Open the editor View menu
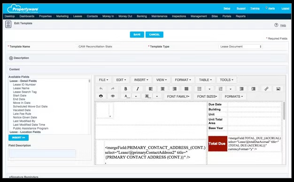Viewport: 294px width, 182px height. point(162,80)
